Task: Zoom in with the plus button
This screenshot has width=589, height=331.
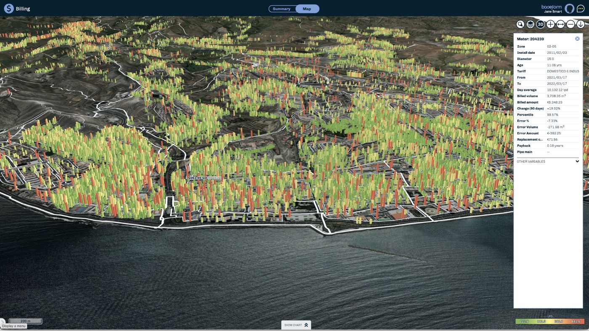Action: point(550,24)
